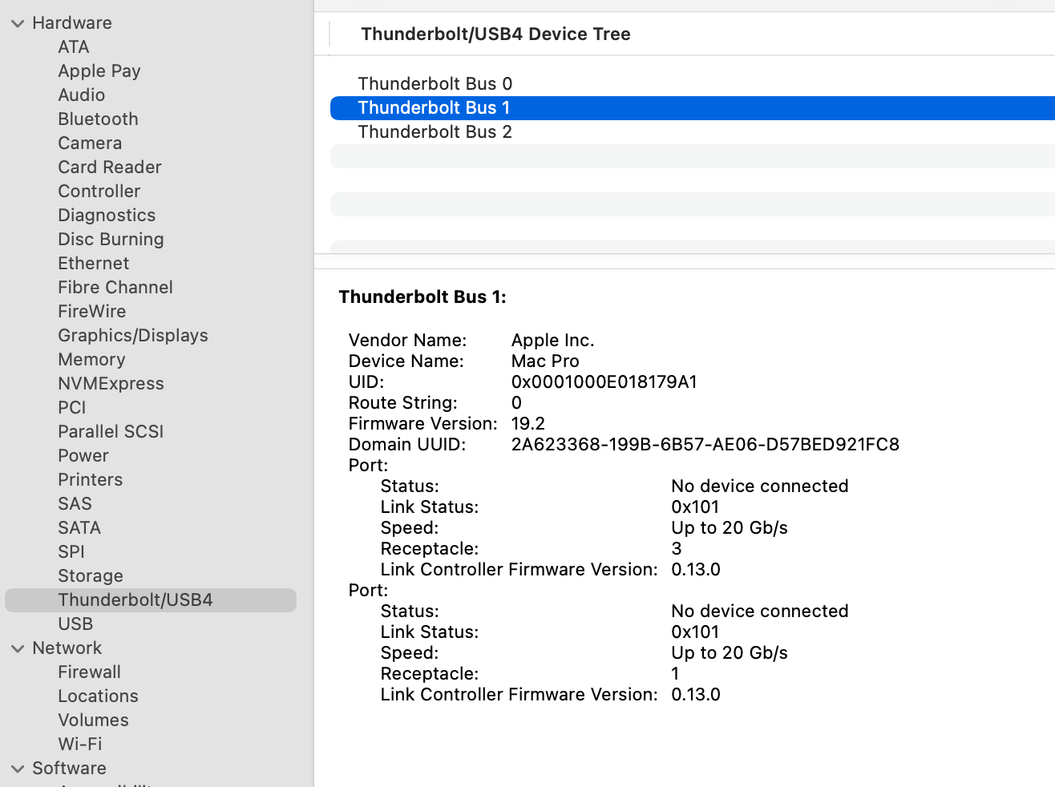Select Audio in Hardware list
Viewport: 1055px width, 787px height.
(x=82, y=95)
